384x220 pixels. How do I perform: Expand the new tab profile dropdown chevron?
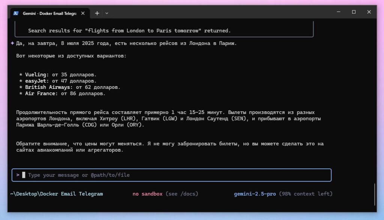pyautogui.click(x=106, y=13)
